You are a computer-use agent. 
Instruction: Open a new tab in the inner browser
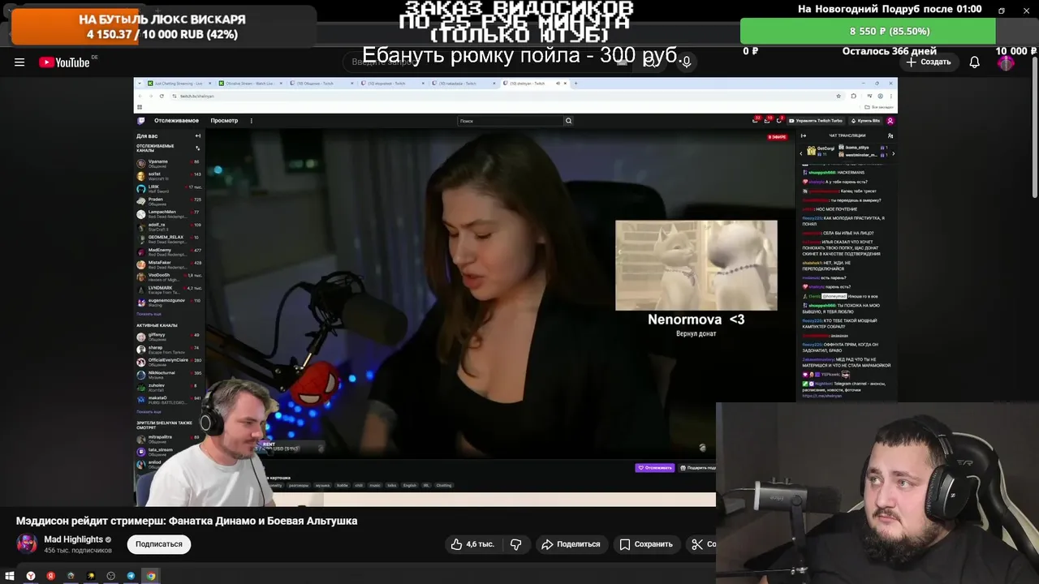[576, 84]
